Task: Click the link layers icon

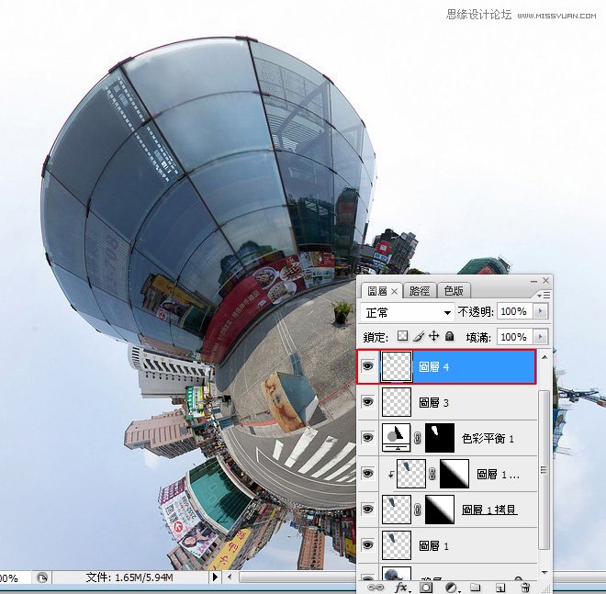Action: point(376,587)
